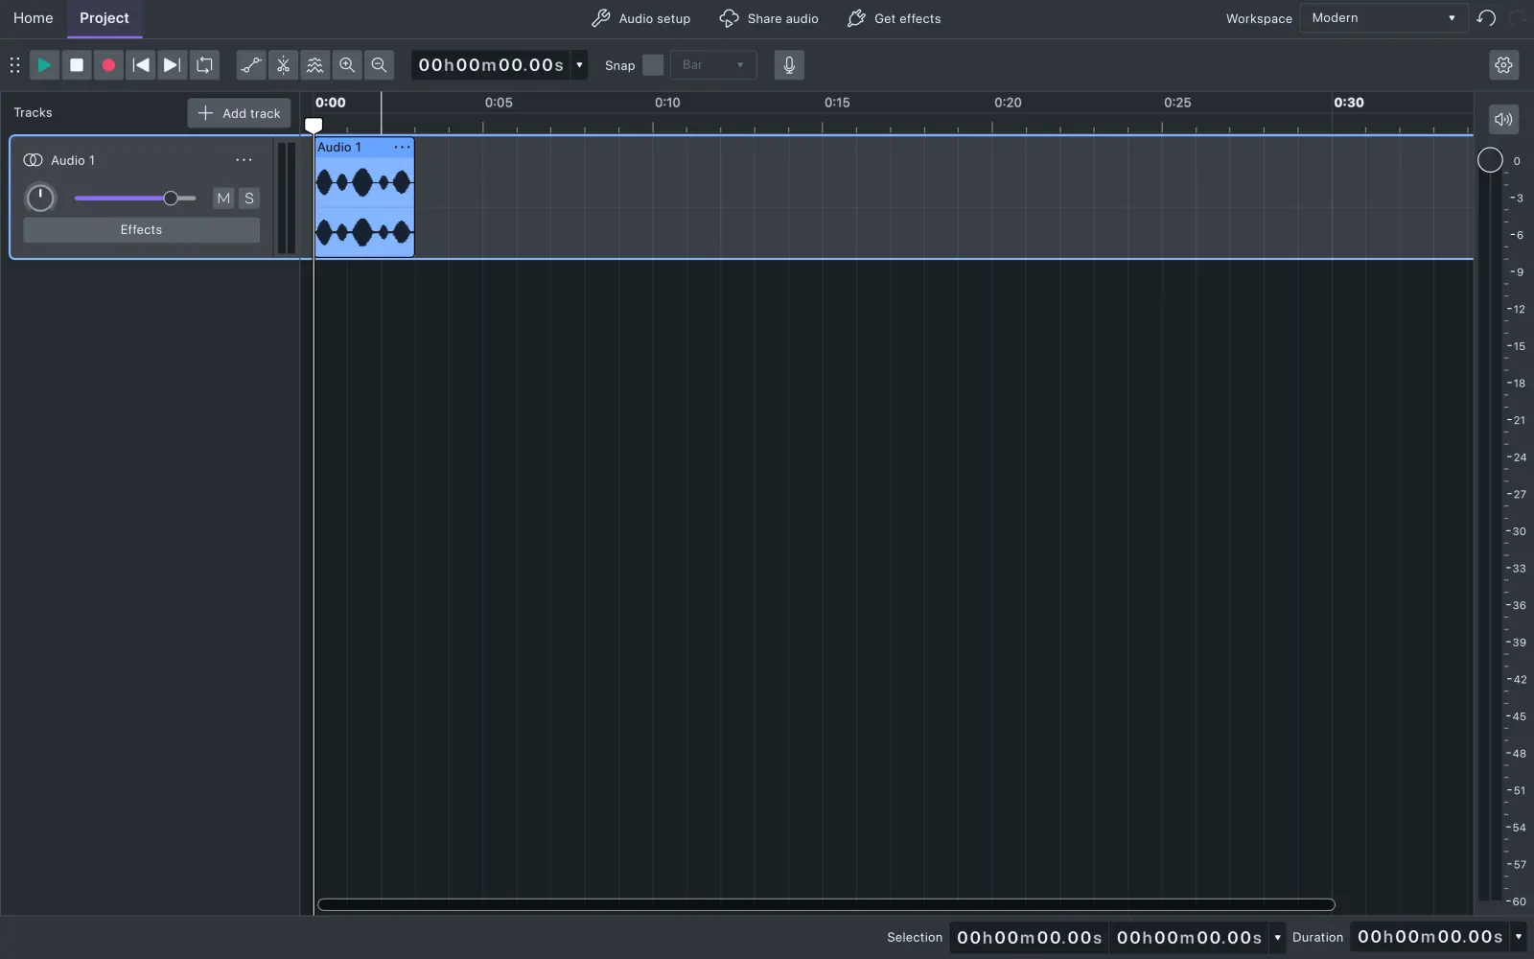Select the split (scissors) tool
1534x959 pixels.
pyautogui.click(x=283, y=65)
